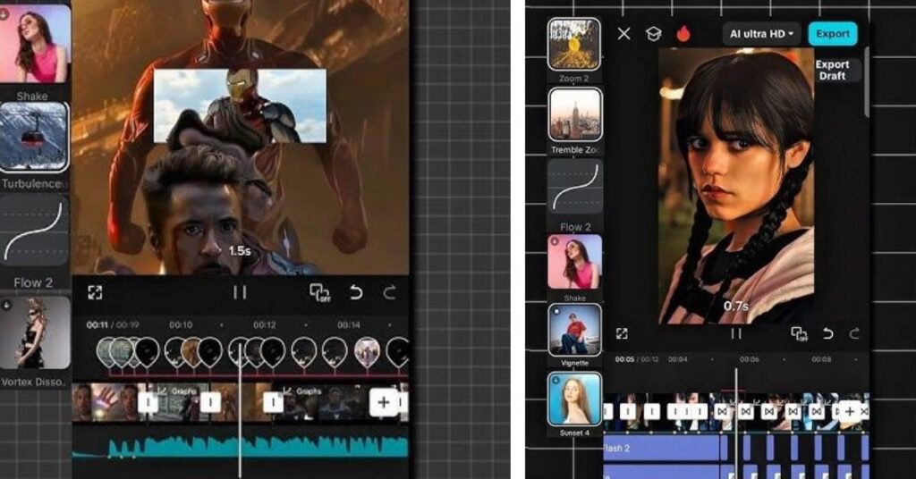
Task: Pause playback in the Iron Man editor
Action: point(240,292)
